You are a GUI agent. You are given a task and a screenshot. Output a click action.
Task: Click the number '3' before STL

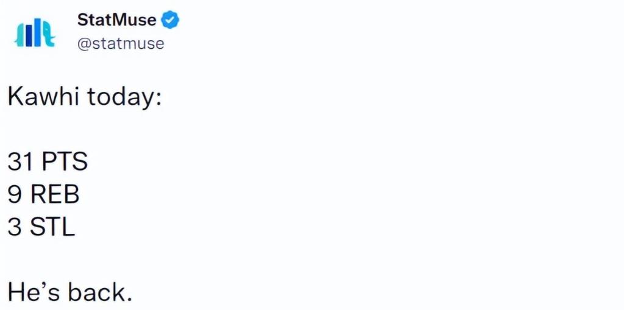(x=15, y=227)
